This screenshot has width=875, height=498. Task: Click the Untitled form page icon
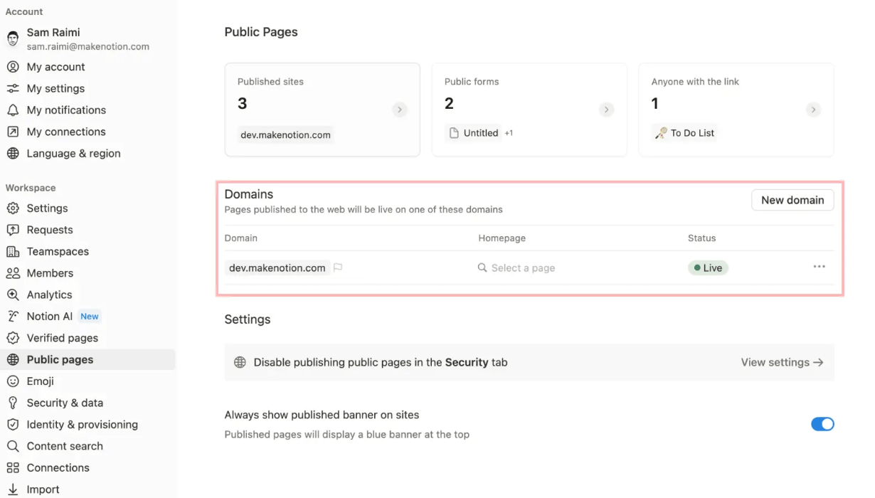point(454,133)
